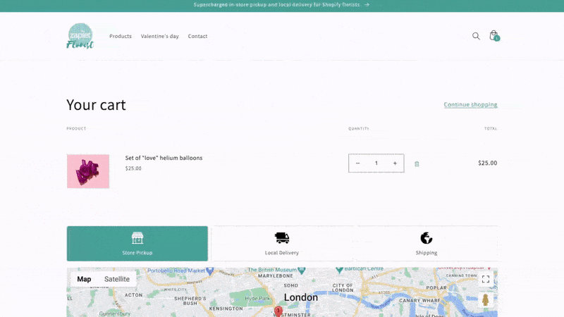Remove item with the trash icon
This screenshot has height=317, width=564.
[x=417, y=164]
